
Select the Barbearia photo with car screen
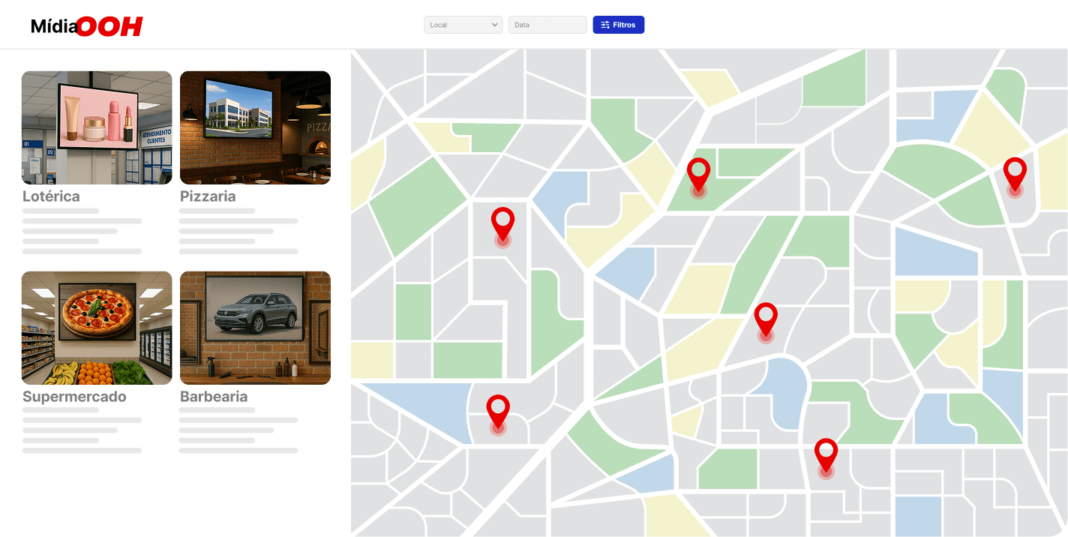click(x=255, y=328)
